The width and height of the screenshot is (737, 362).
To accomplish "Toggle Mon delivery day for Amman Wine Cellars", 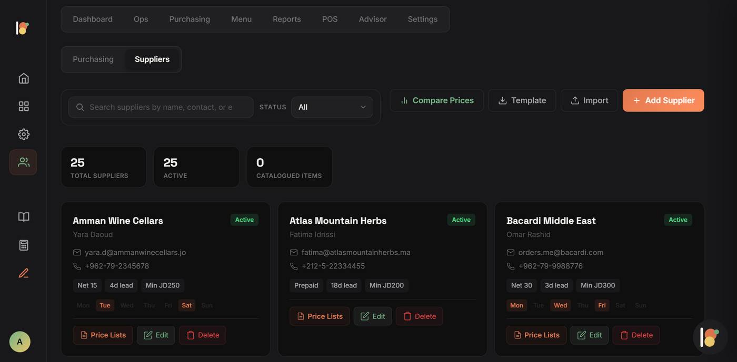I will [x=83, y=305].
